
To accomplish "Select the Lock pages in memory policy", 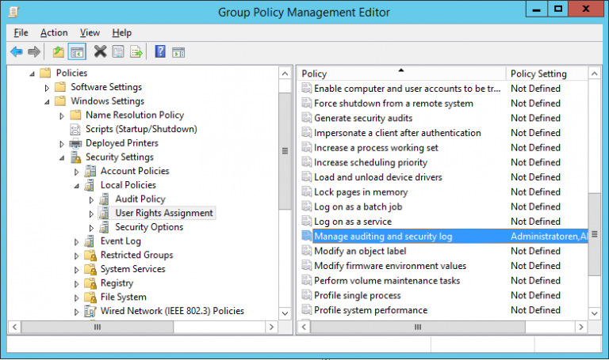I will [x=360, y=192].
